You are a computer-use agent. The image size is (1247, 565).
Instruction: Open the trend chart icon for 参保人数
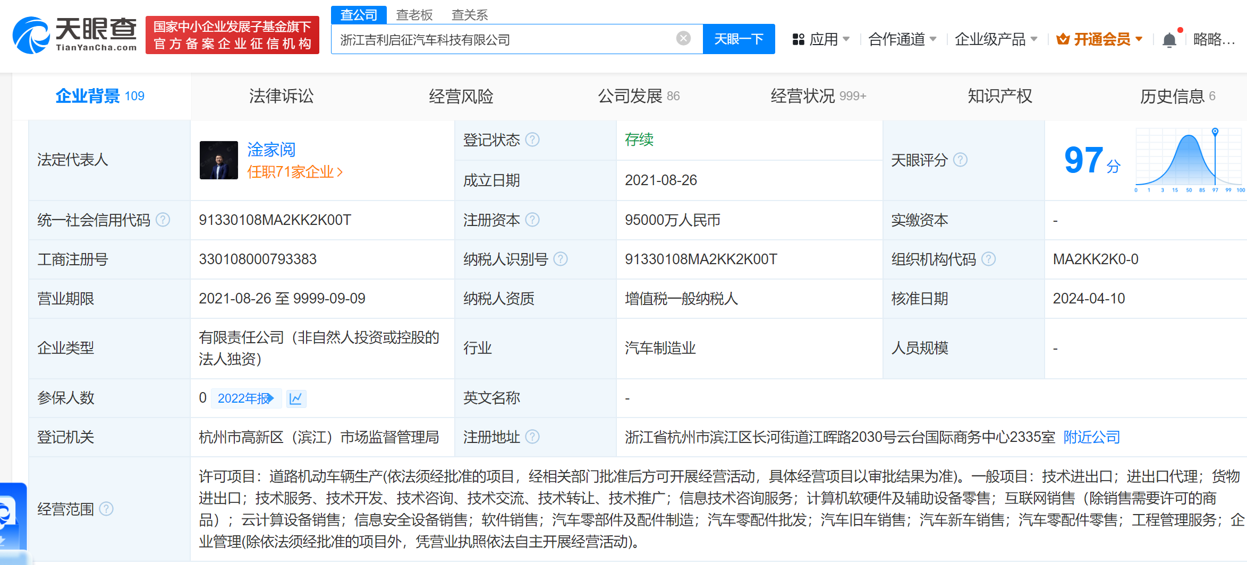(296, 398)
